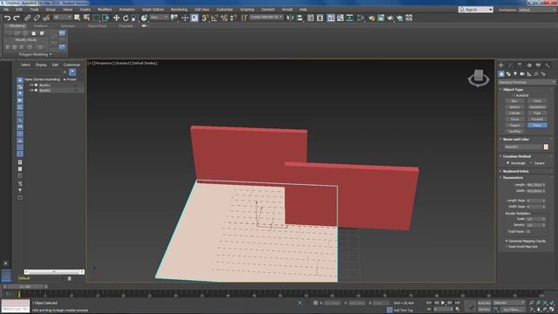Click the Bind to Space Warp icon
Viewport: 558px width, 314px height.
coord(46,17)
